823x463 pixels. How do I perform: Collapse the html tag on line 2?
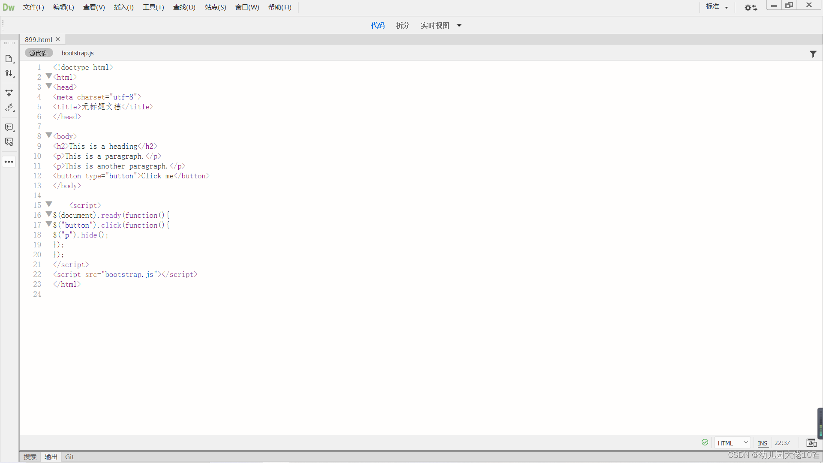[49, 76]
